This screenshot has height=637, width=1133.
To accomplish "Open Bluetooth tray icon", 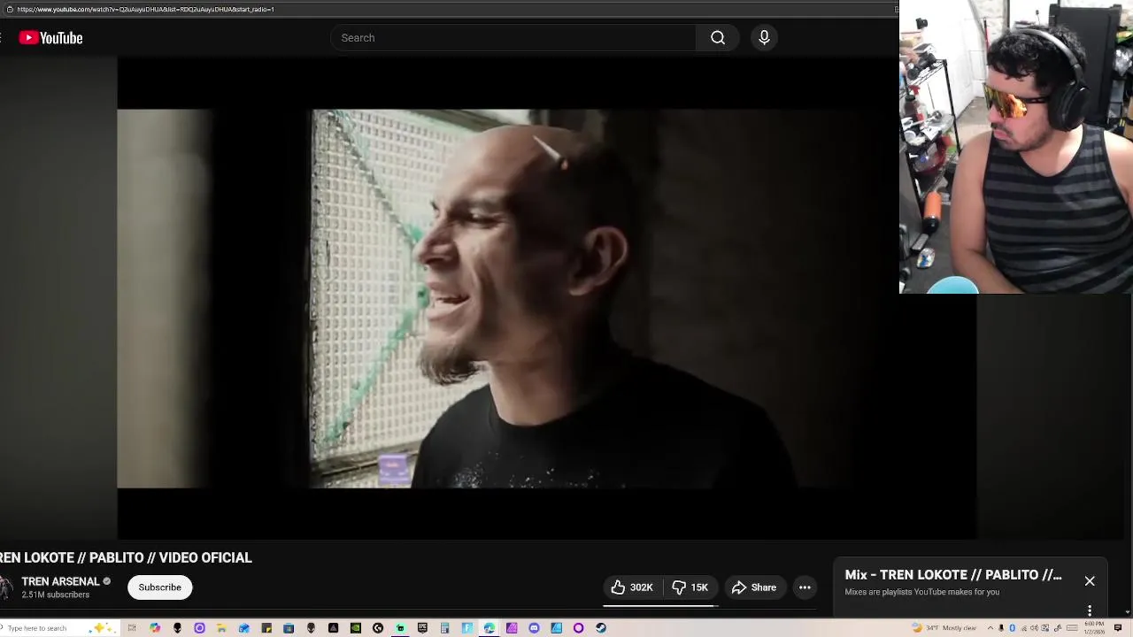I will [x=1012, y=628].
